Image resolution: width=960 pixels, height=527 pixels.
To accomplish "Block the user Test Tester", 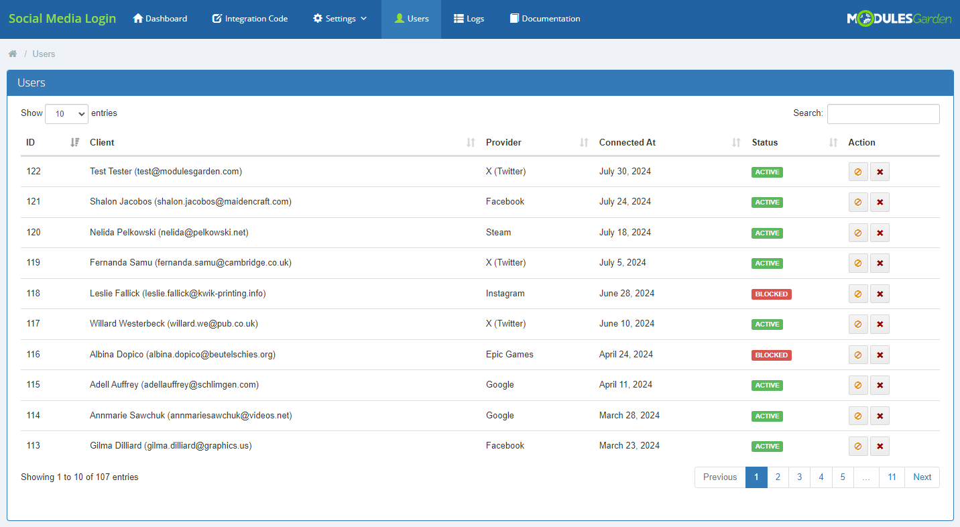I will tap(858, 172).
